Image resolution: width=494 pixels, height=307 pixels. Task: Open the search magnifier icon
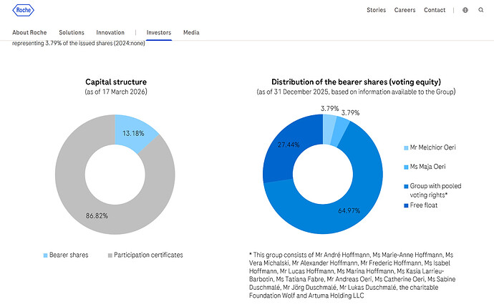(x=481, y=10)
